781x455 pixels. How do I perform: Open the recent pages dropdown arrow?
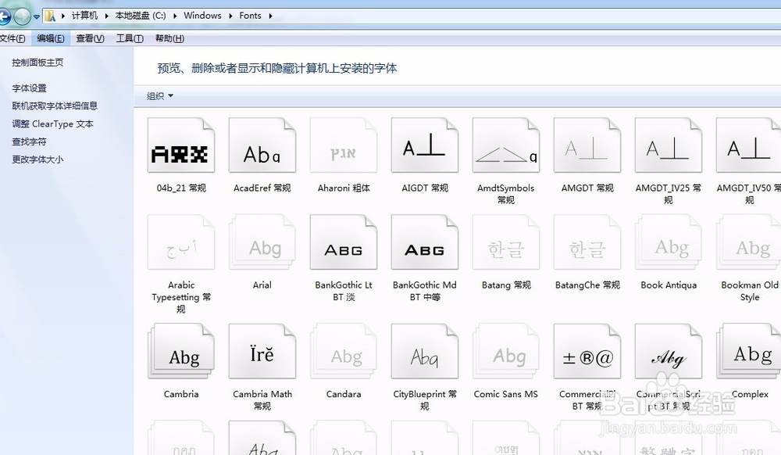tap(37, 17)
